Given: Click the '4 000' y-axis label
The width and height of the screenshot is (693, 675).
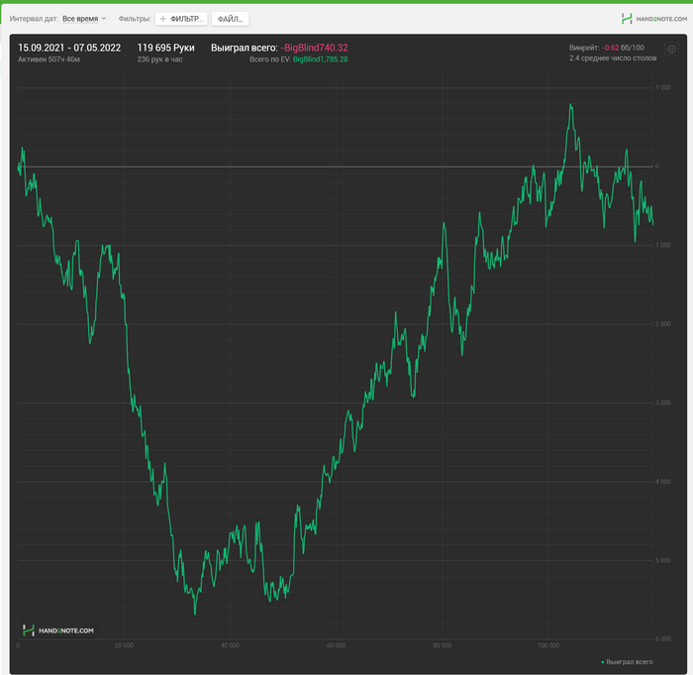Looking at the screenshot, I should click(x=663, y=482).
